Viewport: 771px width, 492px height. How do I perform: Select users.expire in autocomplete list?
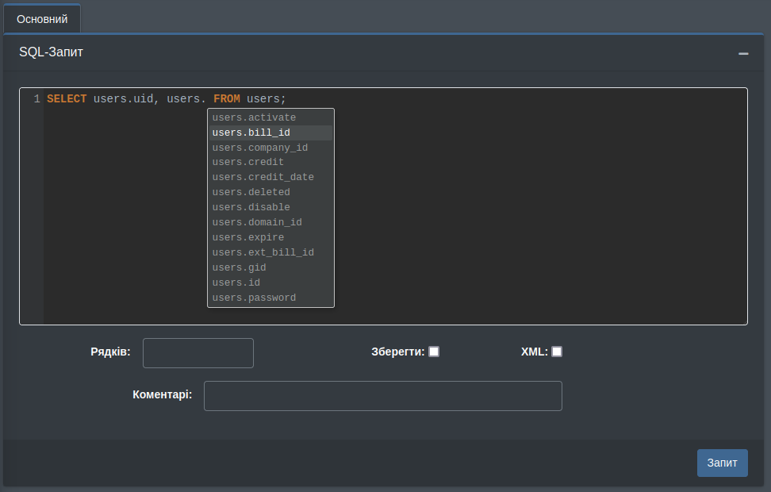coord(248,237)
